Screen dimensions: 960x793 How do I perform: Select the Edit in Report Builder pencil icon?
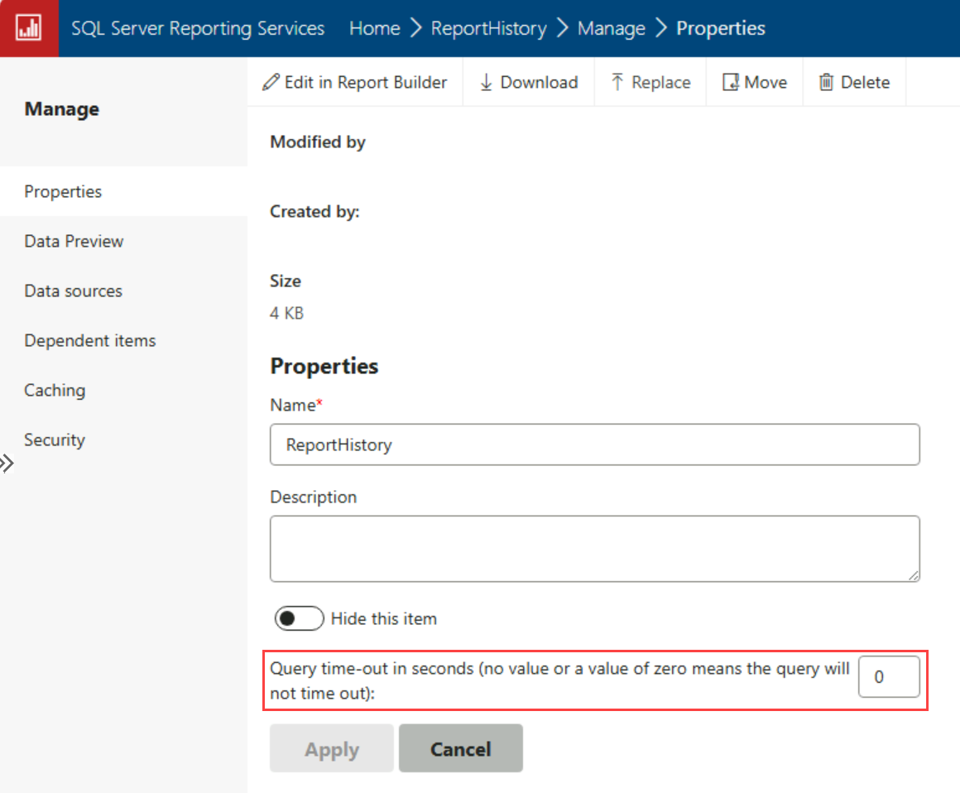click(271, 82)
